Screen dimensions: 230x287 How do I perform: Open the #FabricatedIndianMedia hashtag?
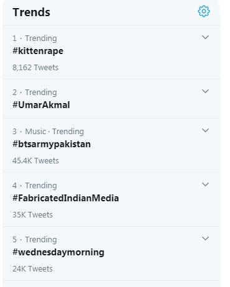click(66, 198)
